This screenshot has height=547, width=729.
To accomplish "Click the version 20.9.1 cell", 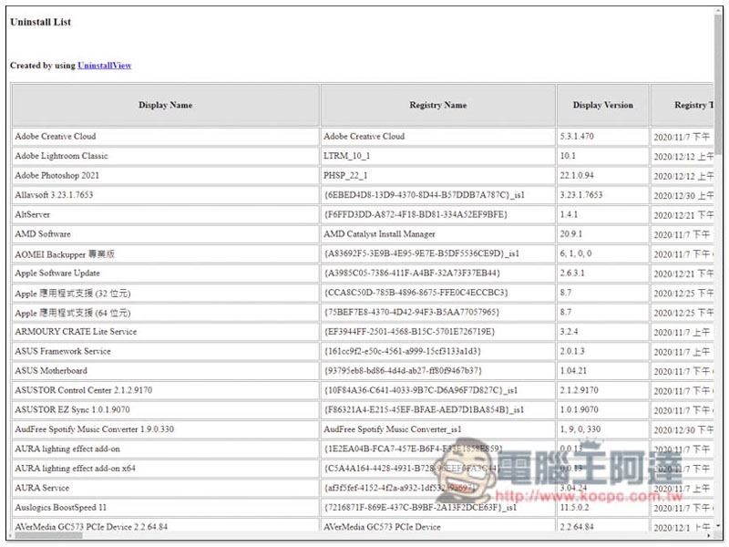I will [x=603, y=234].
